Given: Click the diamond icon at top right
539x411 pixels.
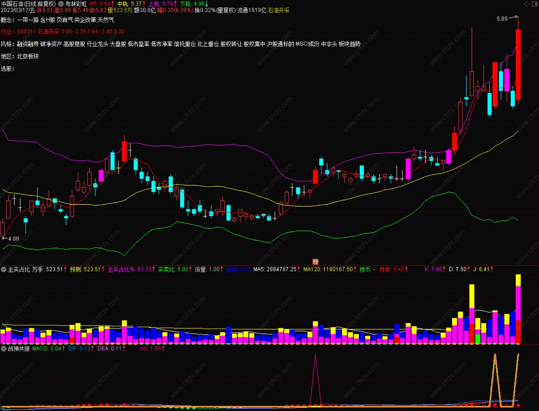Looking at the screenshot, I should point(526,4).
